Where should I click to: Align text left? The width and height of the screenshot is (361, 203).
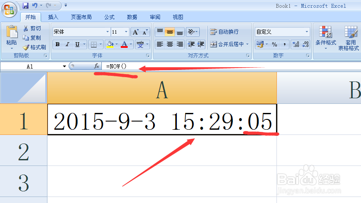[x=160, y=44]
